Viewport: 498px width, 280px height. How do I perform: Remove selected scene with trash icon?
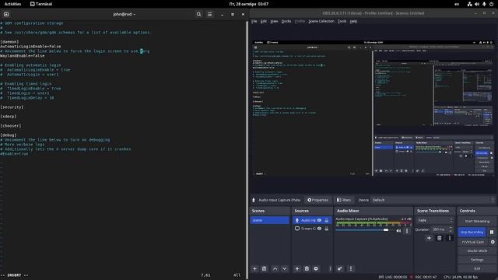click(x=265, y=268)
